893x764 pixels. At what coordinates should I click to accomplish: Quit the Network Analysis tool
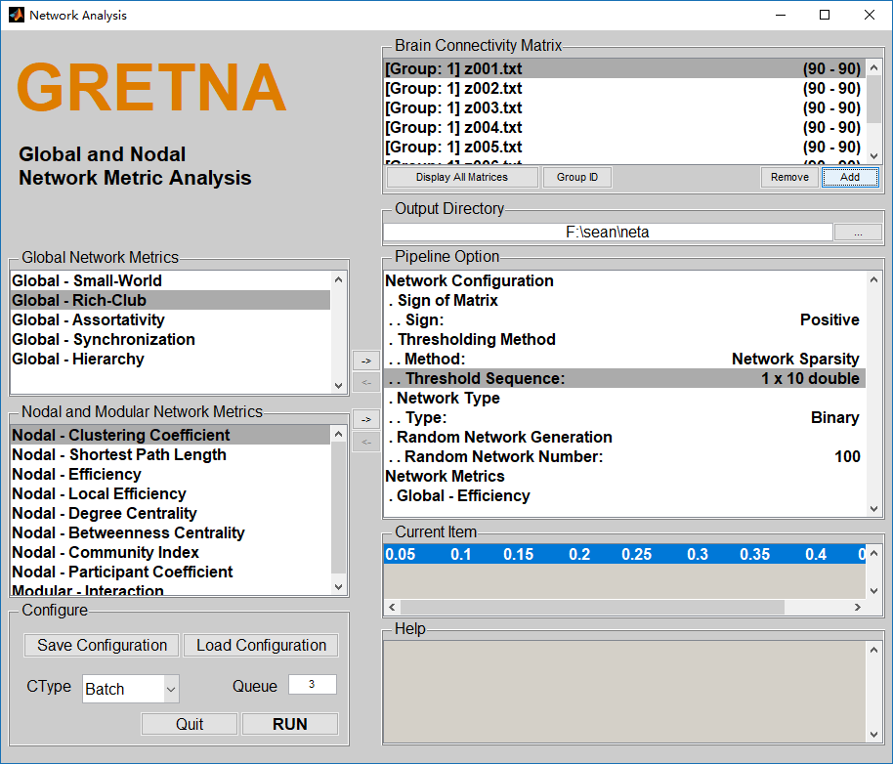pos(190,724)
